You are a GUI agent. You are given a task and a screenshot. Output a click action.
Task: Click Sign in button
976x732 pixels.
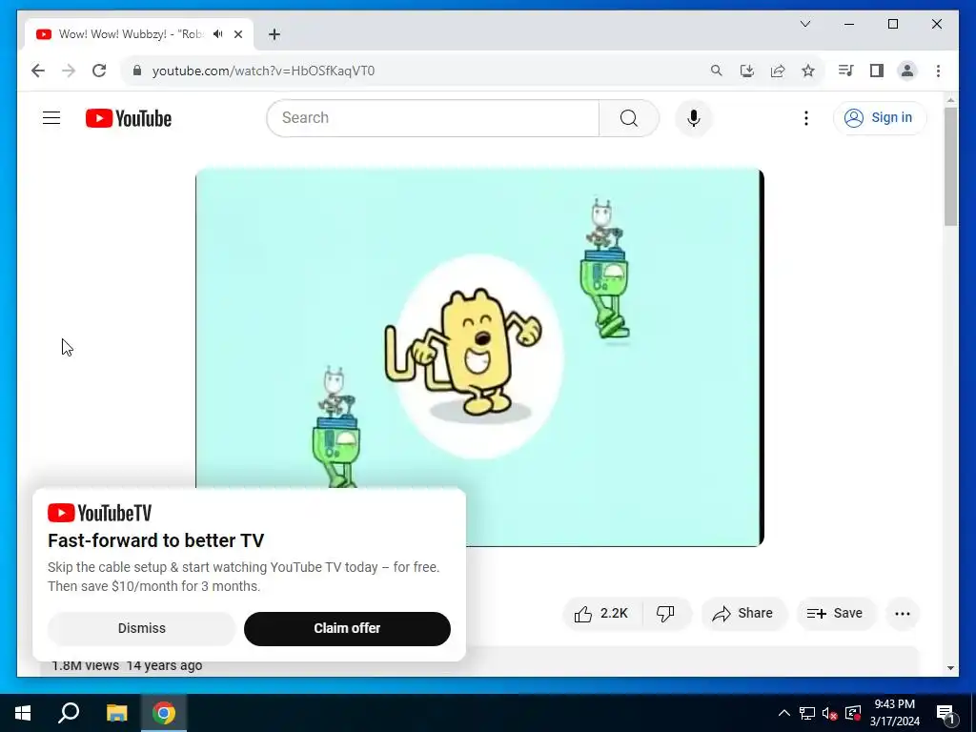(880, 118)
